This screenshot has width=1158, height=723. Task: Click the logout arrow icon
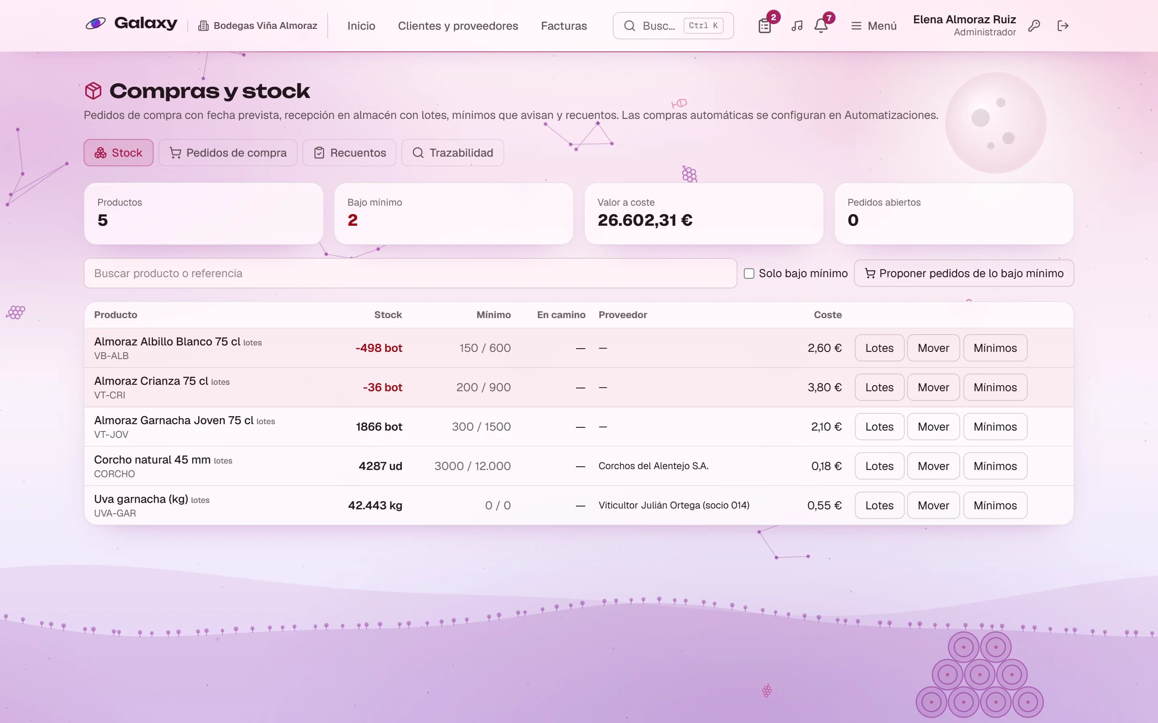(1063, 26)
